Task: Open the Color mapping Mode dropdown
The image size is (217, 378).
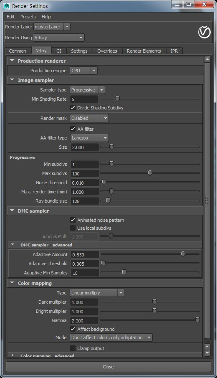Action: [111, 337]
